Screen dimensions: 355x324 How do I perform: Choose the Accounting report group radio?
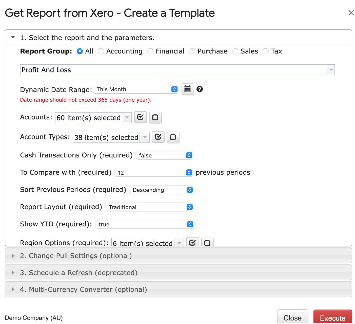point(101,51)
